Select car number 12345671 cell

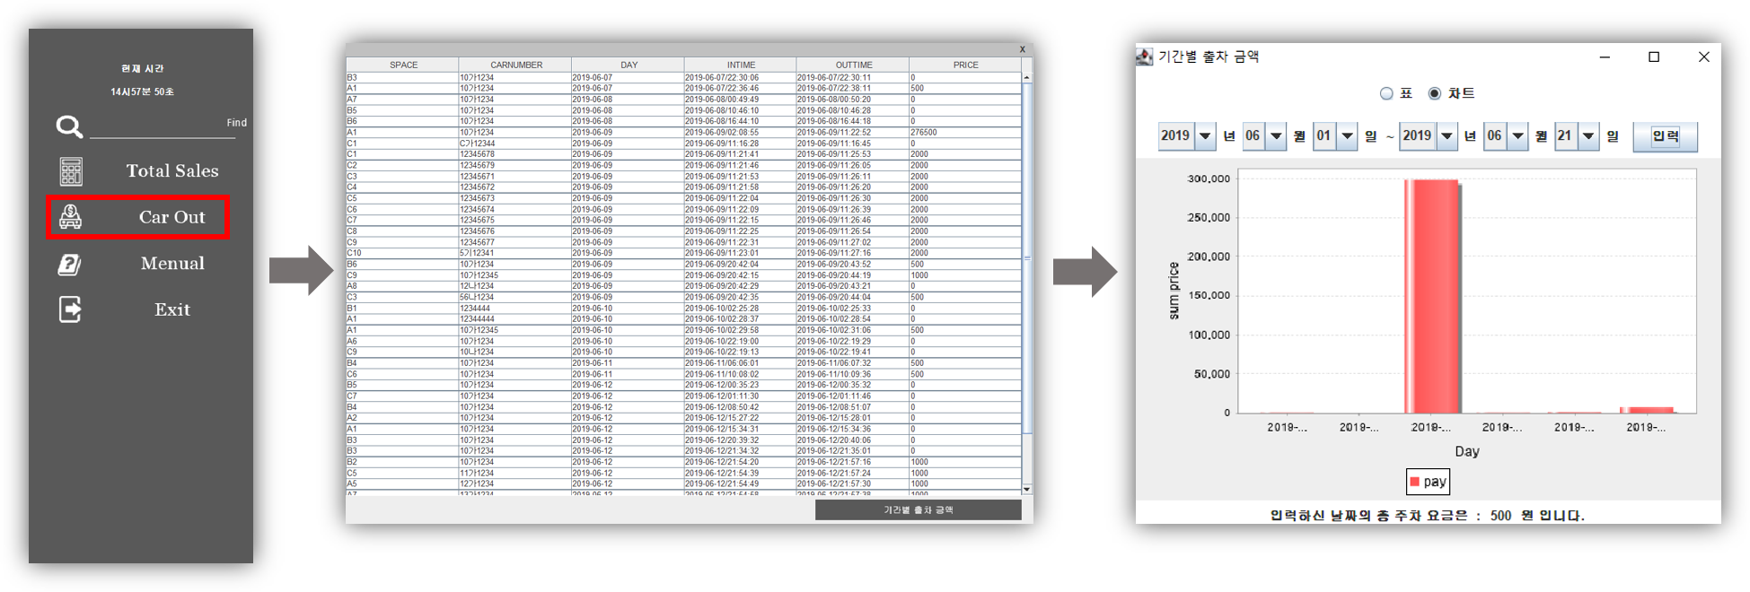pos(514,177)
